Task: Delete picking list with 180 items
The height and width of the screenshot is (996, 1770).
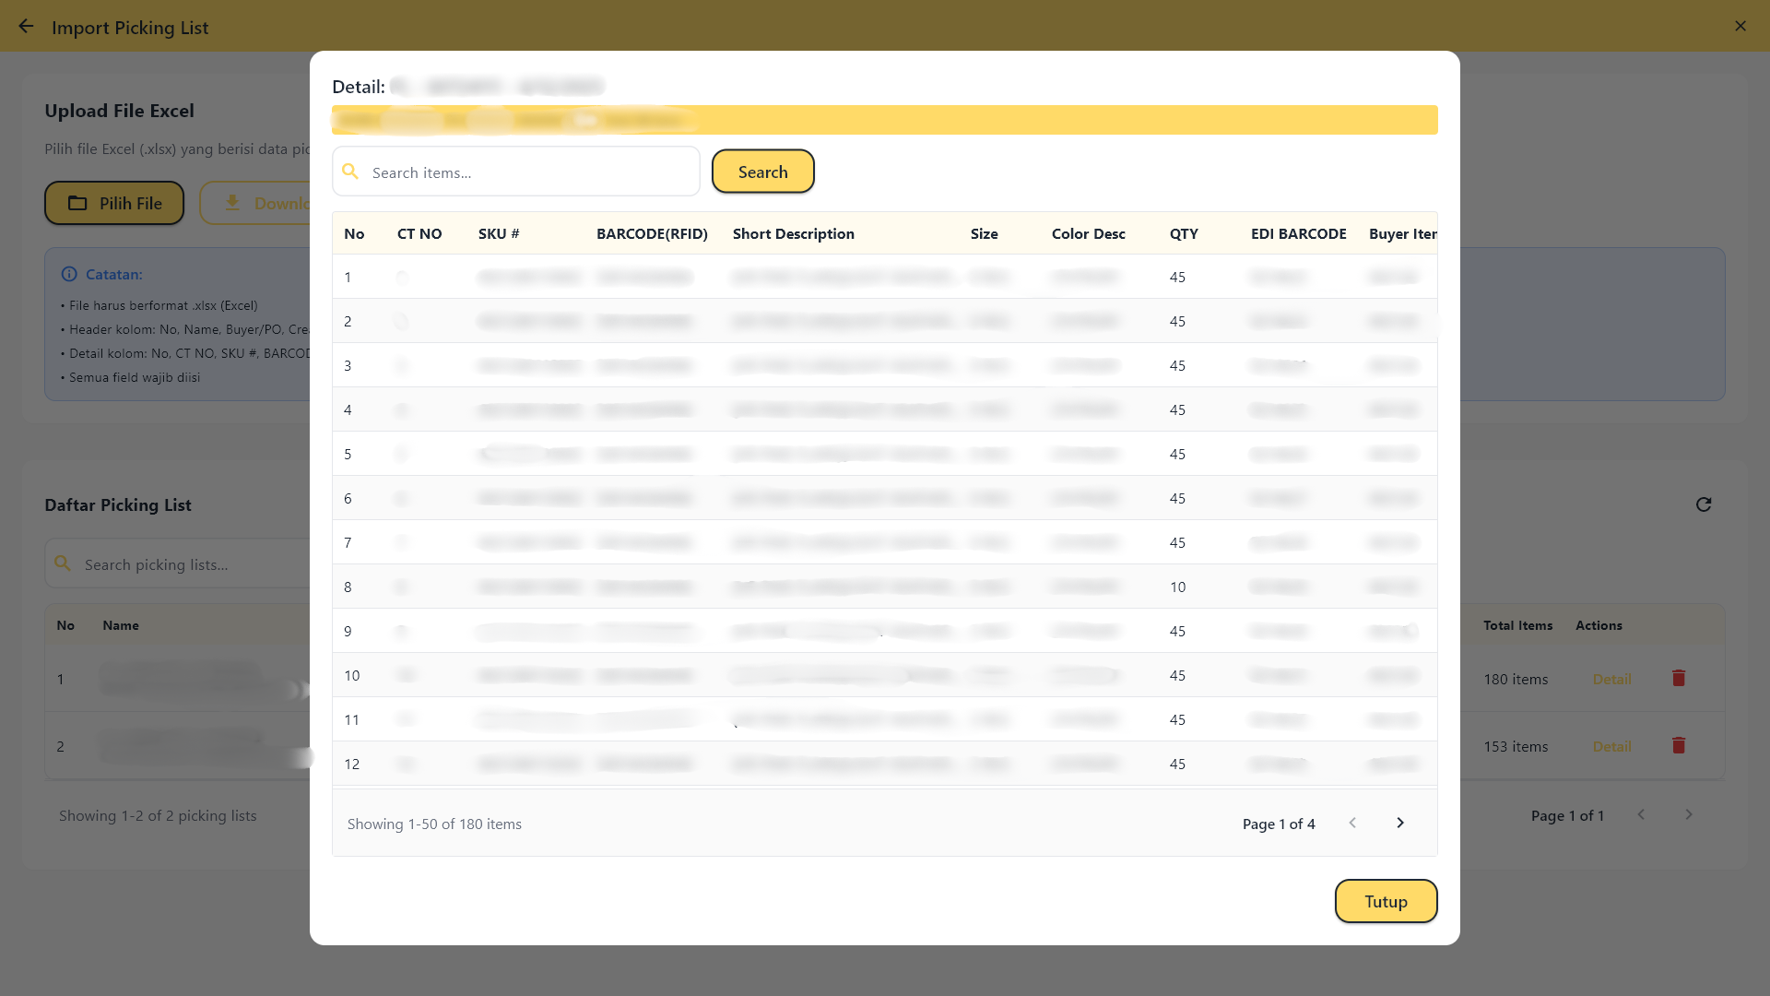Action: (1679, 679)
